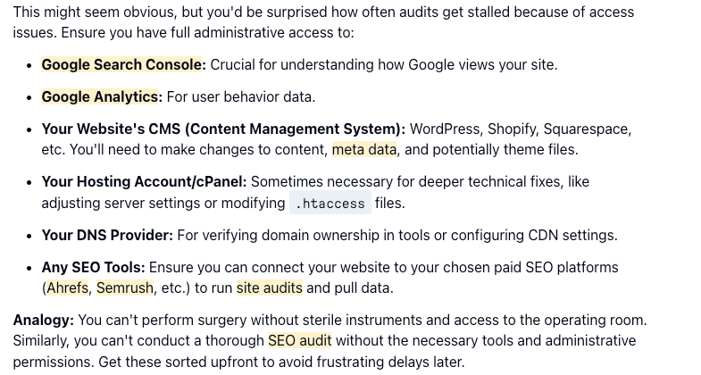Click the bold CMS (Content Management System) heading
The image size is (701, 375).
tap(223, 129)
